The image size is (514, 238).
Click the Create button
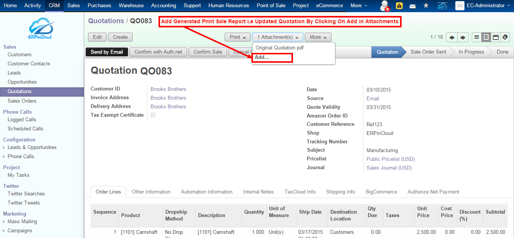point(120,37)
